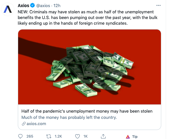
Task: Click the axios.com link in card
Action: pos(36,124)
